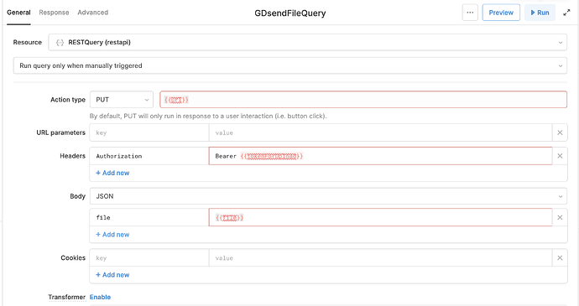Switch to the Advanced tab
Image resolution: width=579 pixels, height=306 pixels.
(x=92, y=13)
